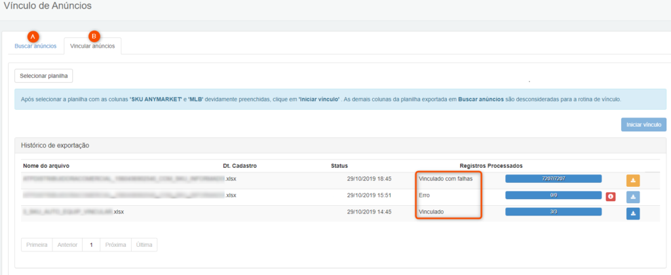The height and width of the screenshot is (275, 671).
Task: Click the blue instructions info box
Action: click(x=340, y=99)
